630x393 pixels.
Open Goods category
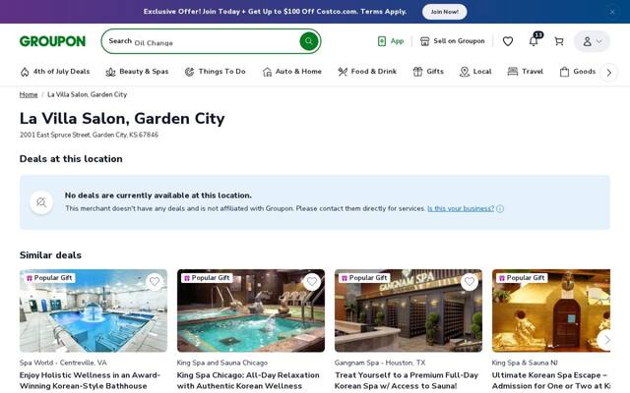click(578, 72)
